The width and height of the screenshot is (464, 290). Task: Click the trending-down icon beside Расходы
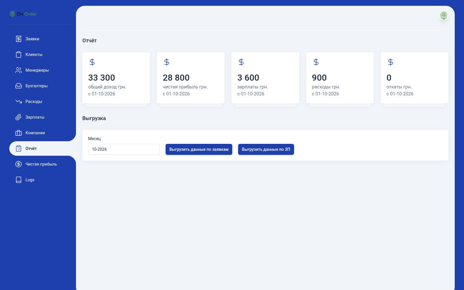[x=19, y=101]
